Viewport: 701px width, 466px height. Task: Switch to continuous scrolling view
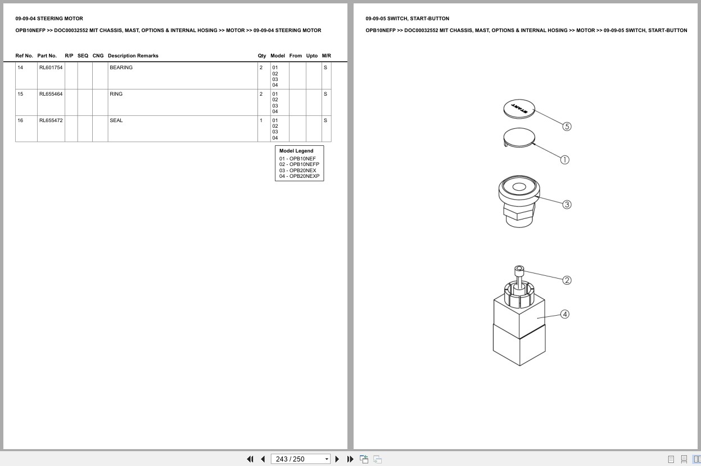684,459
